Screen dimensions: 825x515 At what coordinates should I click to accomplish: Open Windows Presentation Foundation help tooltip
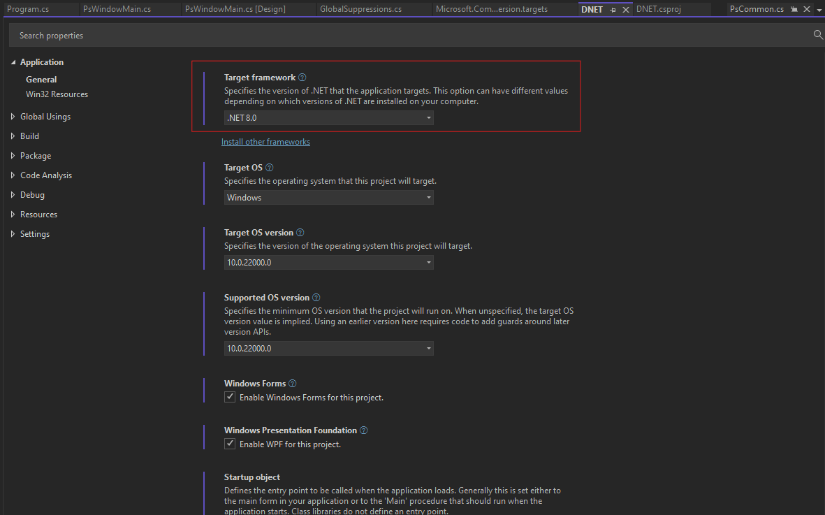tap(363, 430)
